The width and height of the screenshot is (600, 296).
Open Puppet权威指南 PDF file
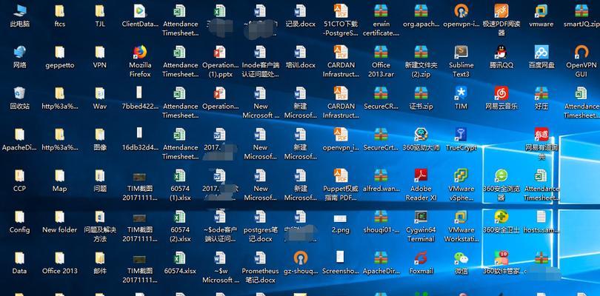coord(341,185)
